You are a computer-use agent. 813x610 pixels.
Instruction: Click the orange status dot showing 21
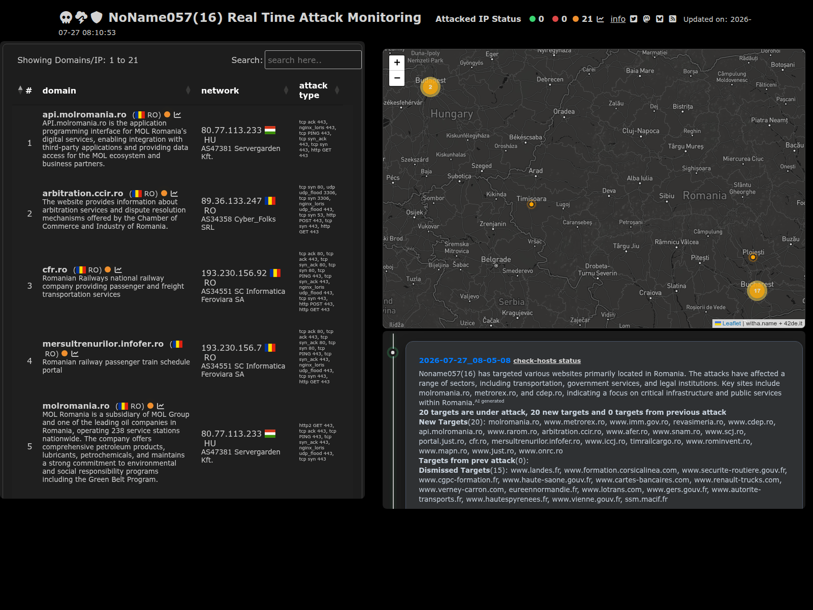(576, 19)
